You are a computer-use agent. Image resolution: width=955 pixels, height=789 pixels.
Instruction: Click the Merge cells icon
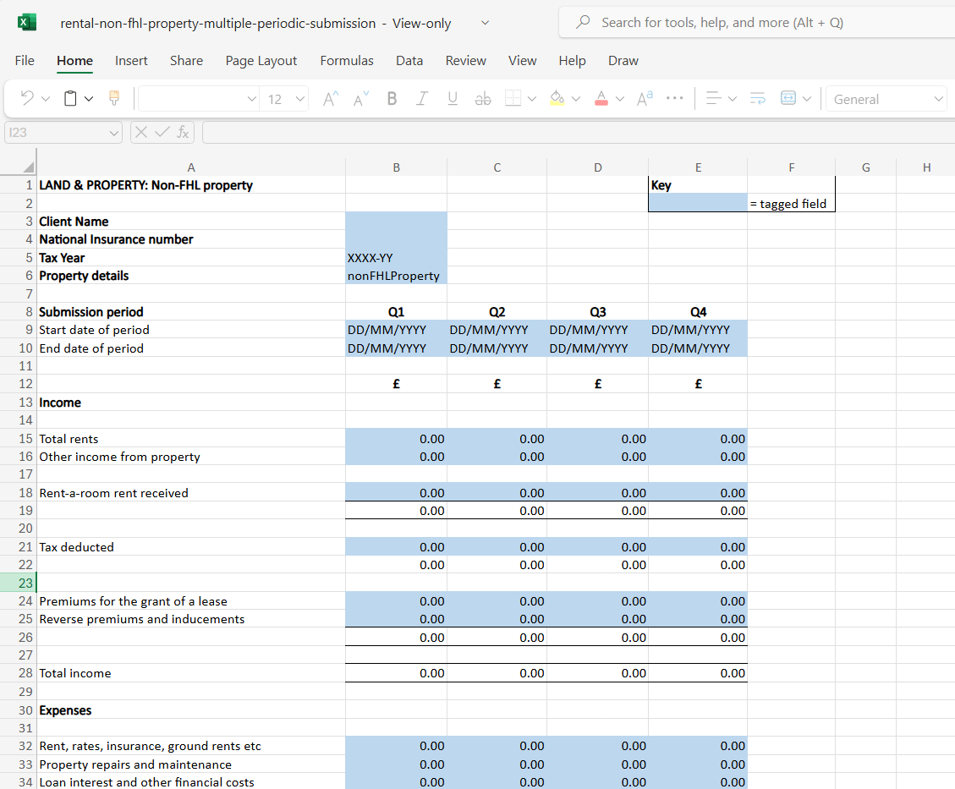click(x=788, y=98)
